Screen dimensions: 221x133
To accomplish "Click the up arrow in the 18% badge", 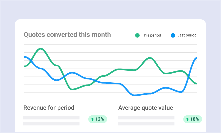I will (187, 119).
